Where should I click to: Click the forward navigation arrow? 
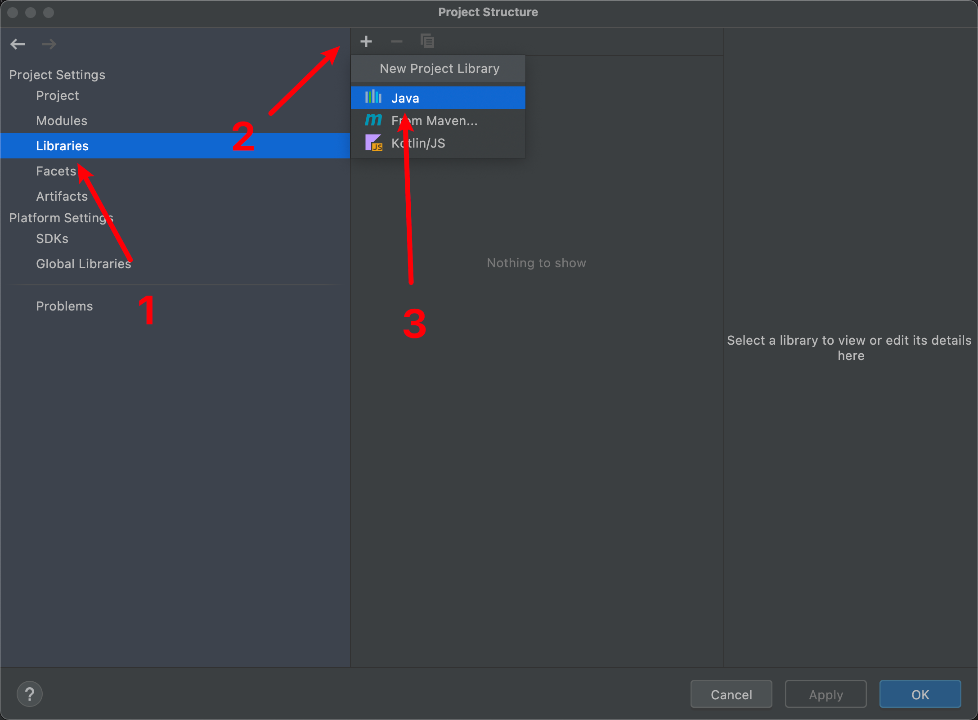tap(49, 44)
